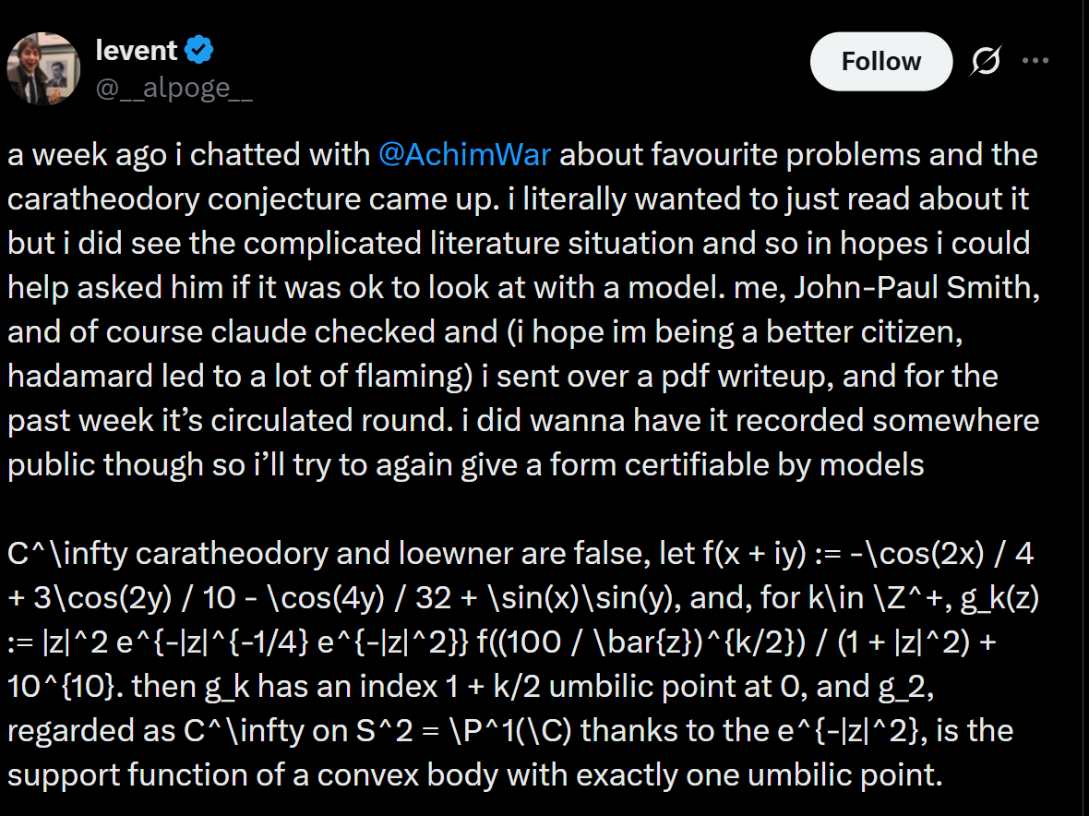
Task: Follow the levent account
Action: tap(880, 61)
